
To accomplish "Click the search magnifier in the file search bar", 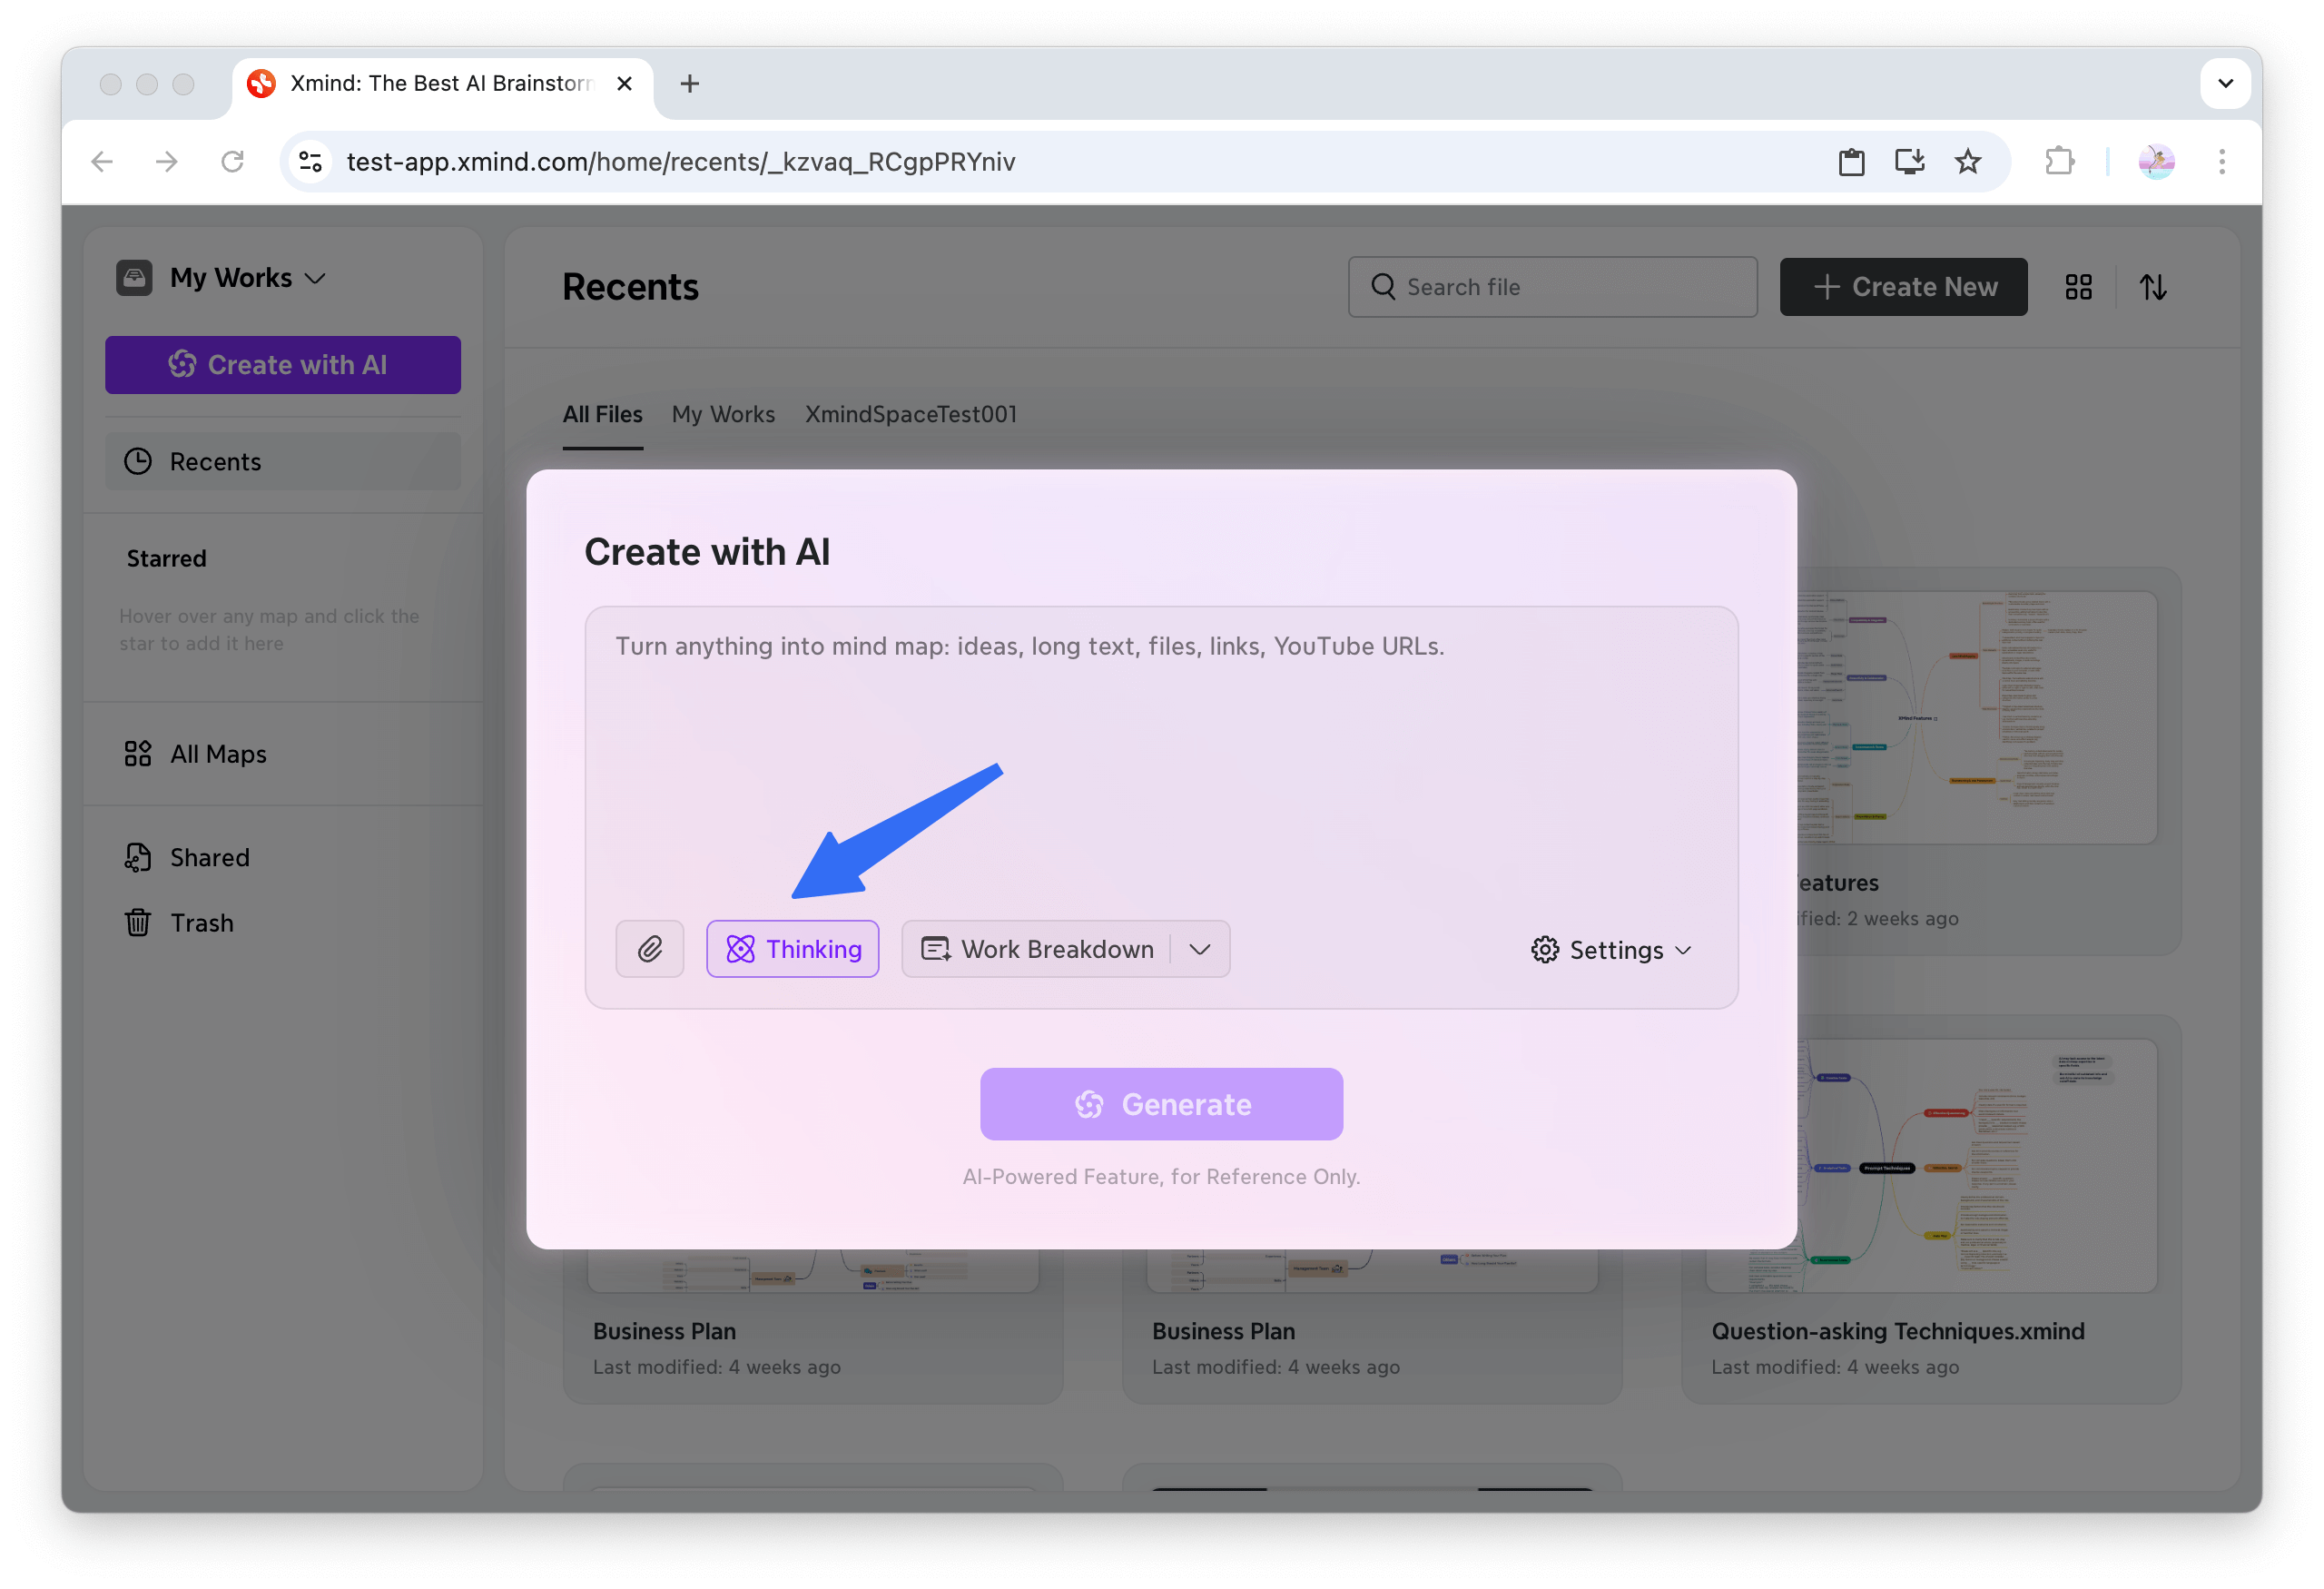I will tap(1383, 287).
